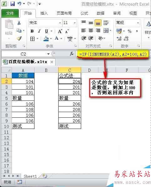Toggle Center text alignment

tap(91, 30)
